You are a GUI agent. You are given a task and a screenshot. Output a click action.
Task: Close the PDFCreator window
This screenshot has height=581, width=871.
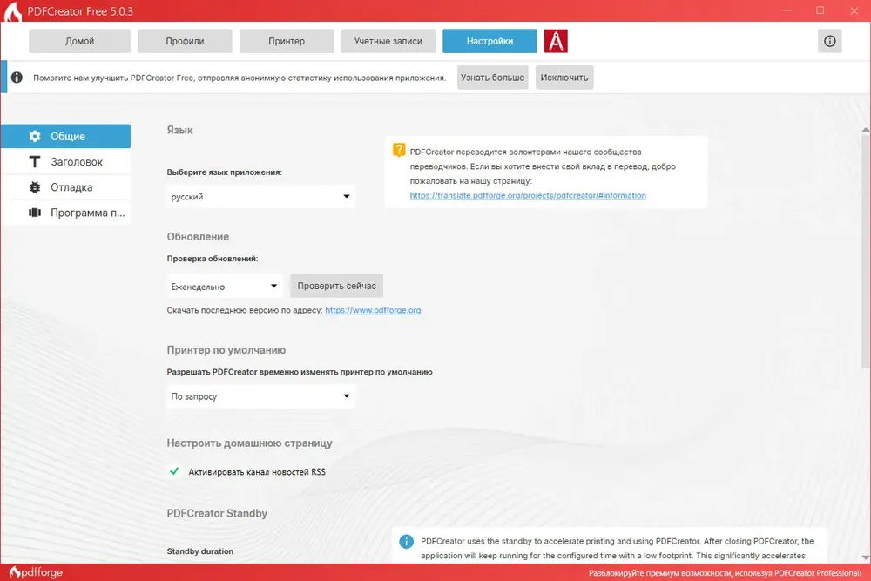(x=854, y=10)
